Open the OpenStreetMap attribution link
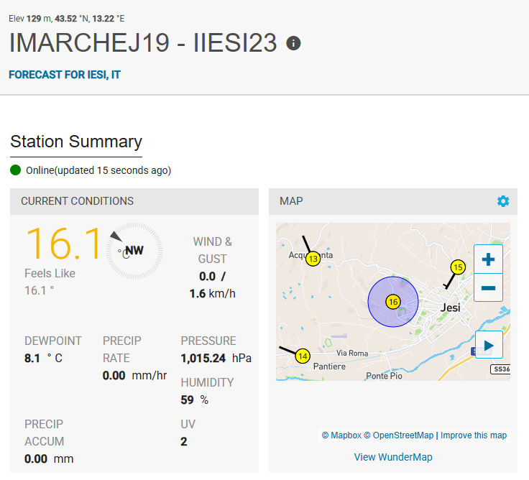Viewport: 529px width, 480px height. click(x=403, y=435)
